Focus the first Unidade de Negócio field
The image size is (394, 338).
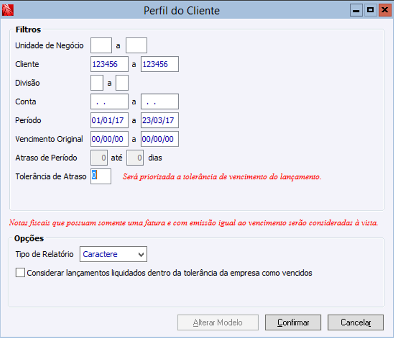point(101,45)
